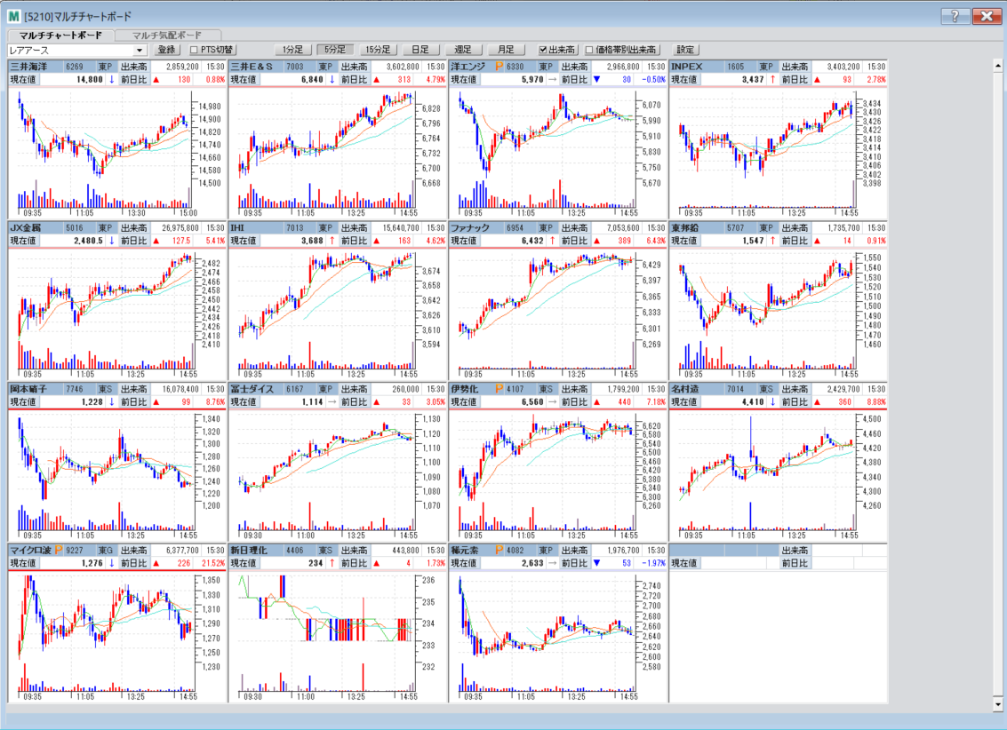Switch to the マルチ気配ボード tab

(167, 36)
